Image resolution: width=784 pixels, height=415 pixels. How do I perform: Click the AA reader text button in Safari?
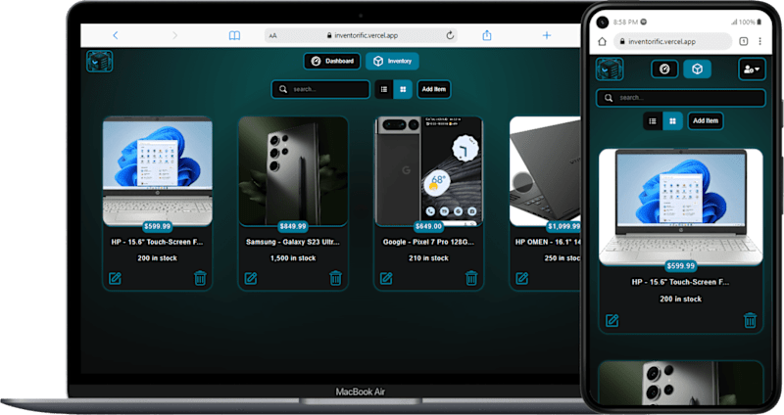pyautogui.click(x=272, y=35)
